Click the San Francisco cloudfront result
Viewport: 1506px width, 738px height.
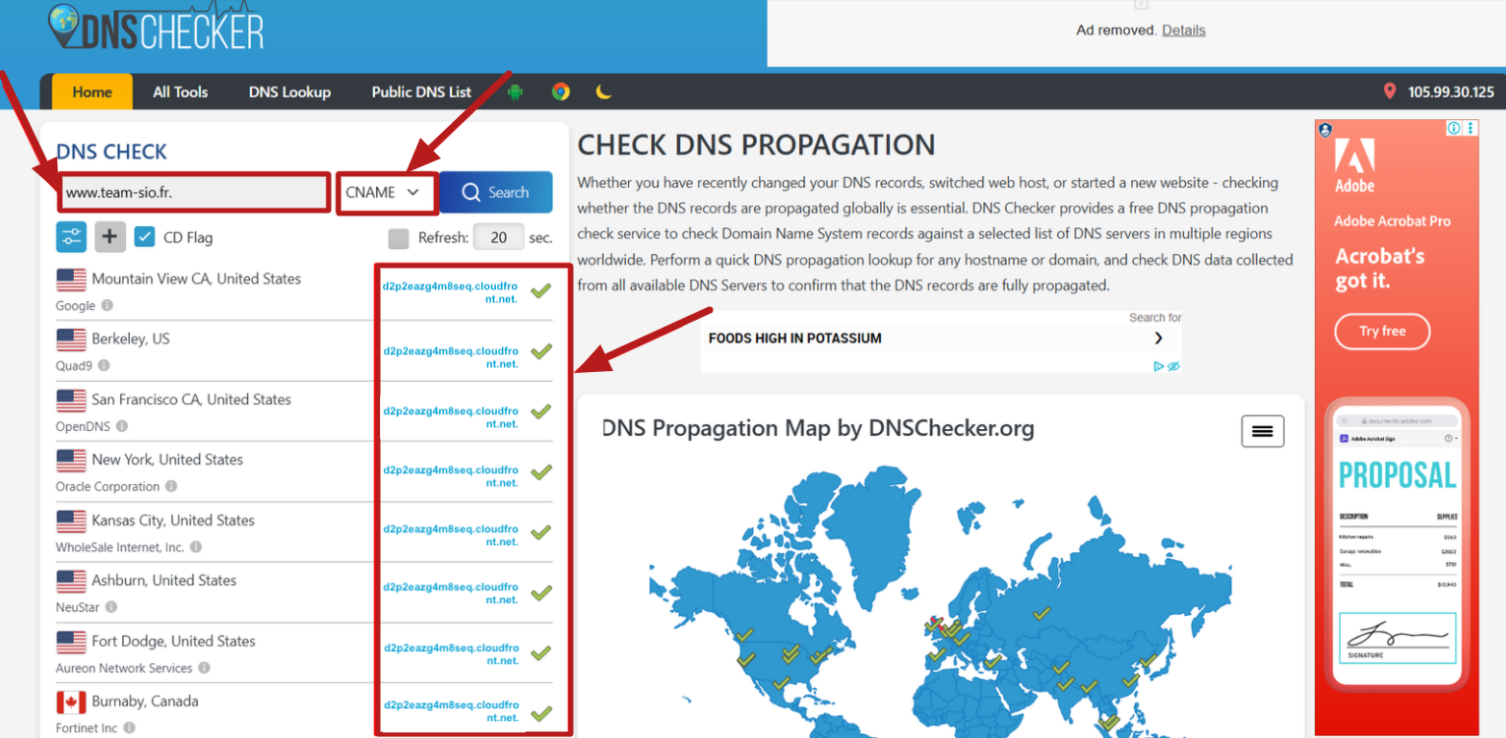(x=451, y=417)
